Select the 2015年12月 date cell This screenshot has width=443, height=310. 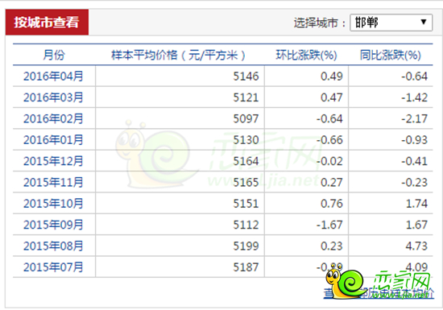[x=53, y=161]
